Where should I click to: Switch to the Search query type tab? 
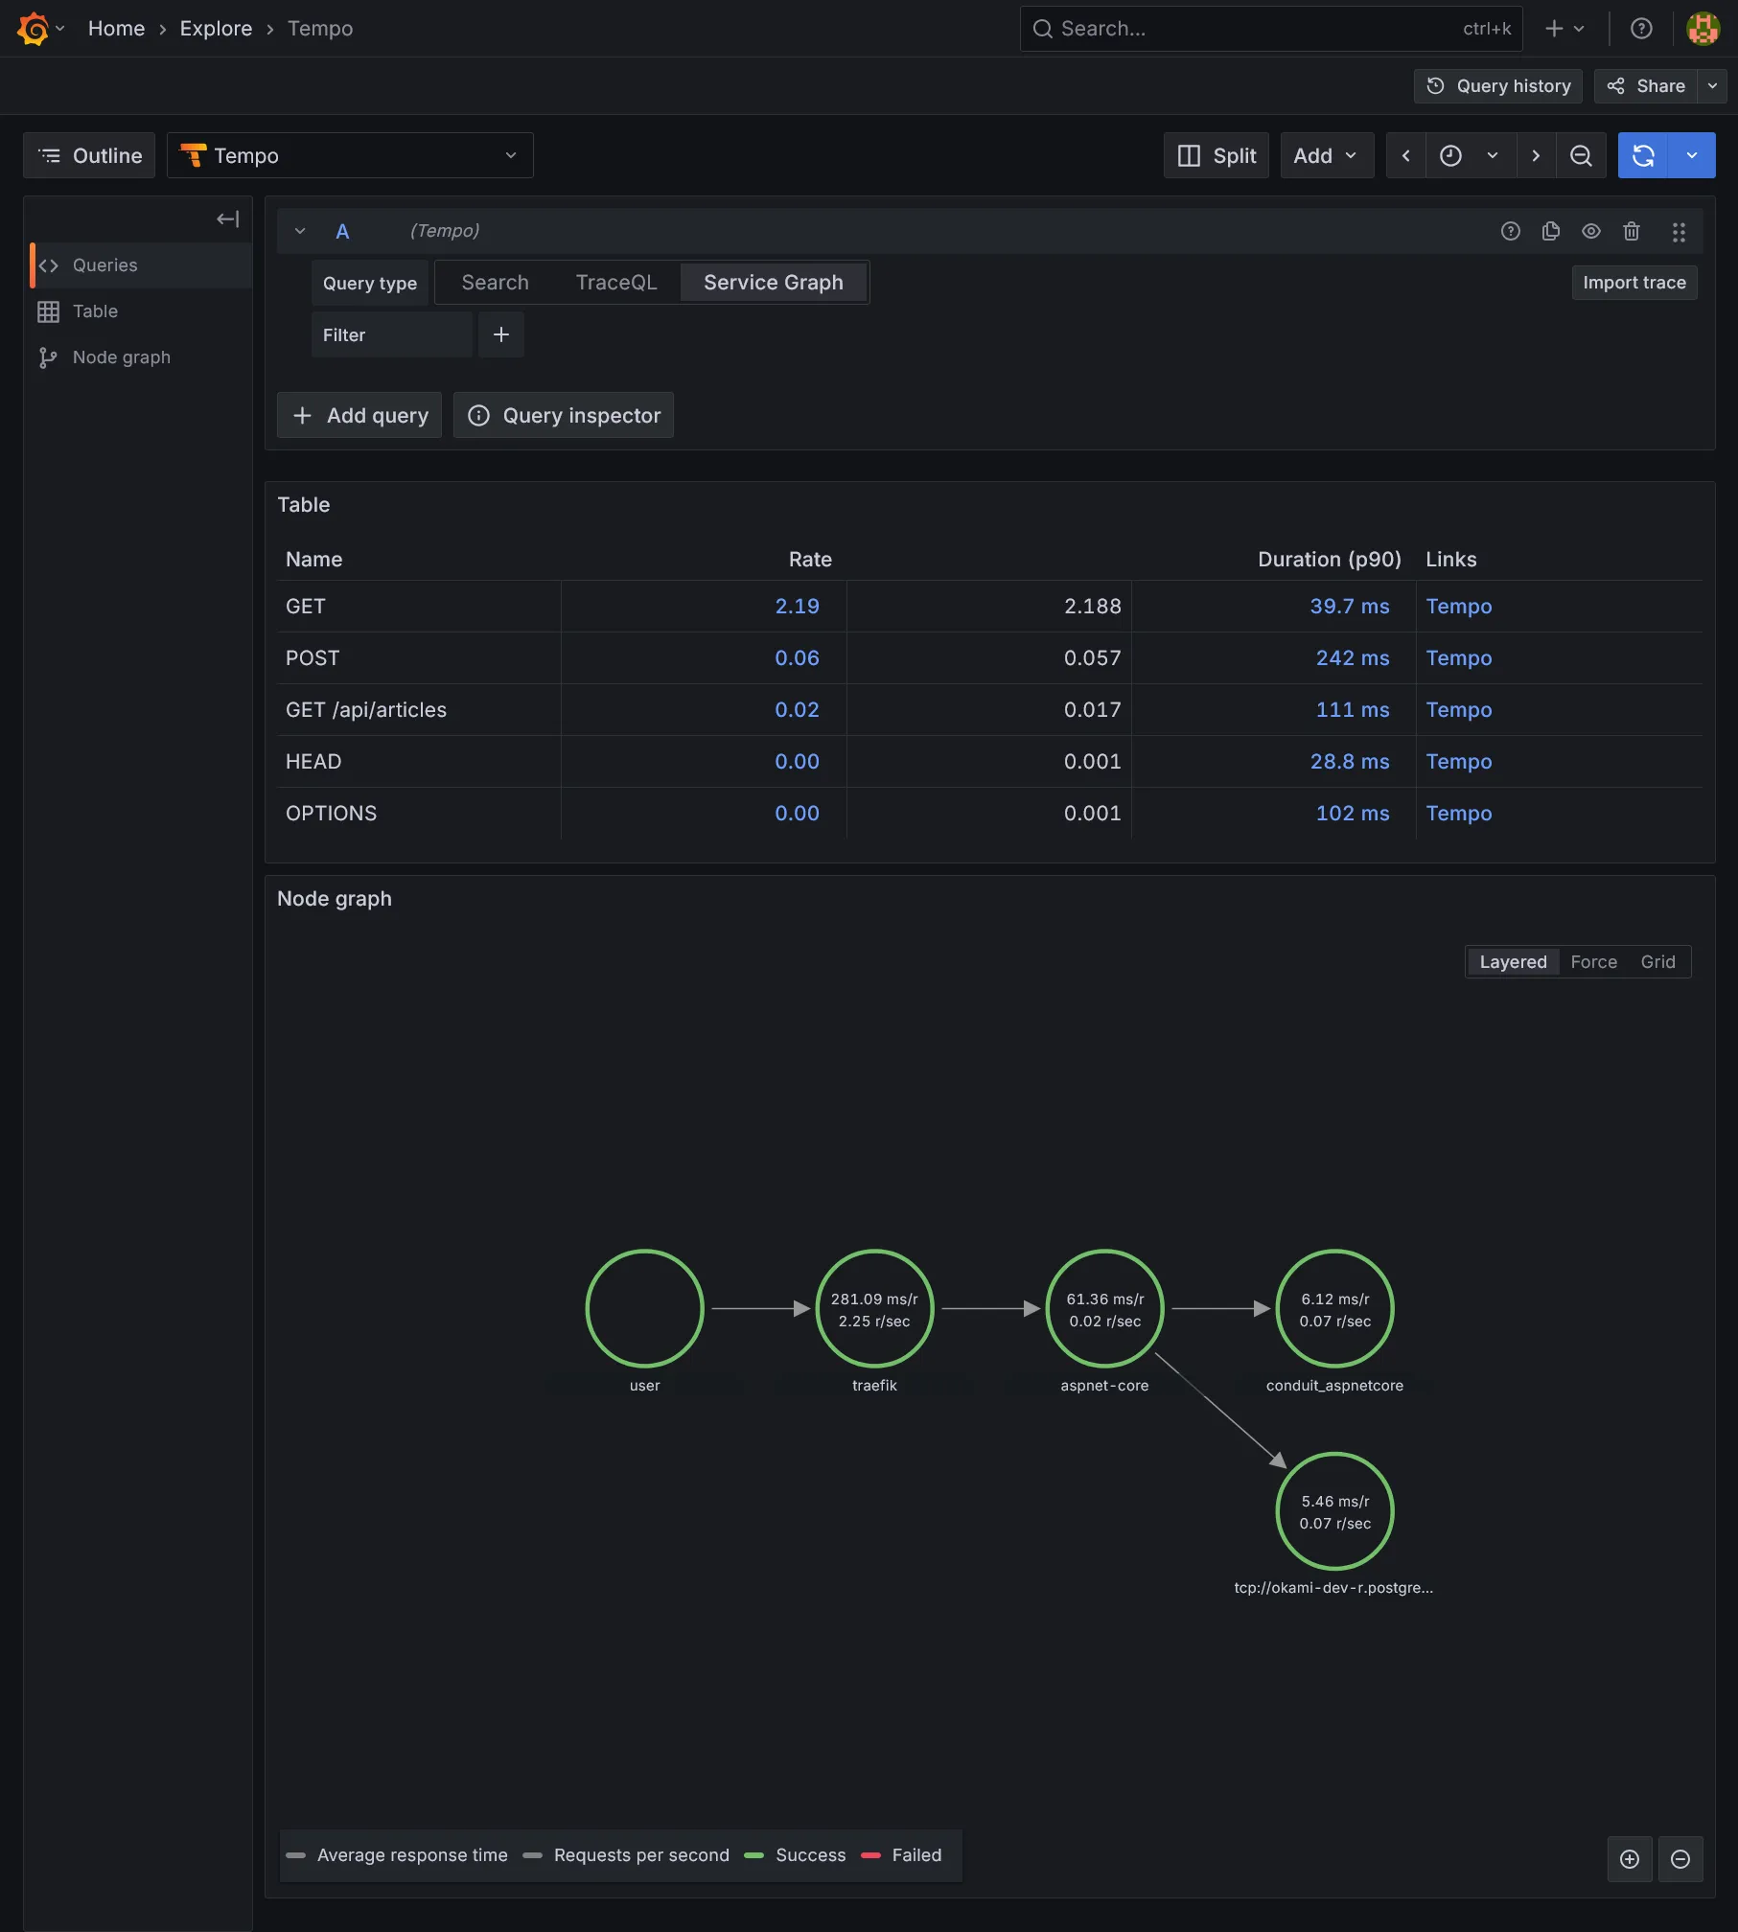tap(495, 282)
